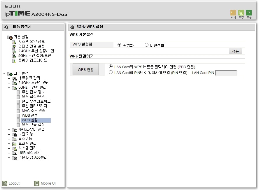Click the 인터넷 연결 설정 monitor icon
Screen dimensions: 259x191
(14, 47)
